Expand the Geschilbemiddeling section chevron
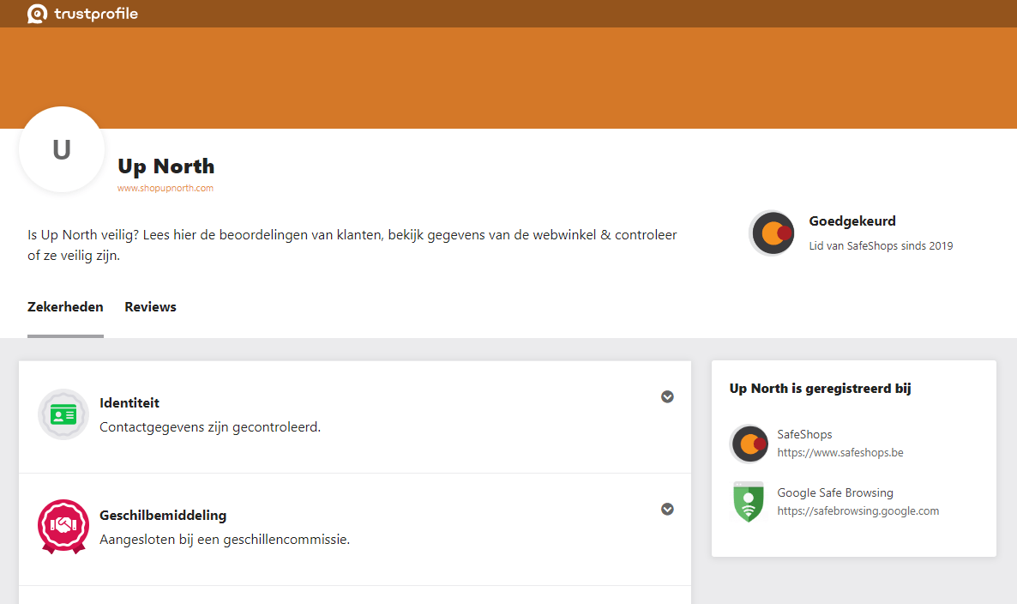 tap(667, 509)
